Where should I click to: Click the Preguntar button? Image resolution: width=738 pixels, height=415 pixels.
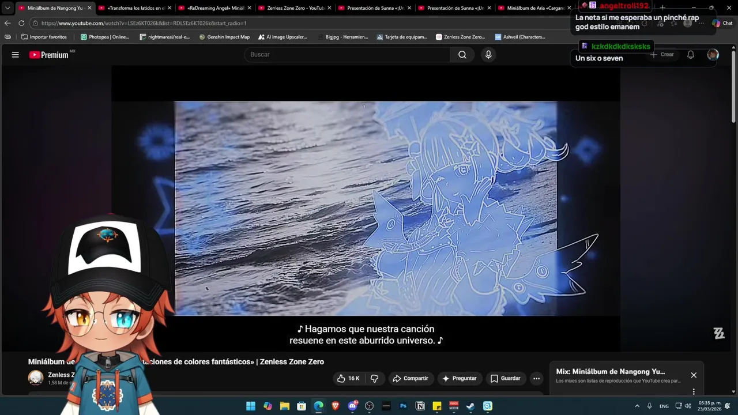coord(460,379)
